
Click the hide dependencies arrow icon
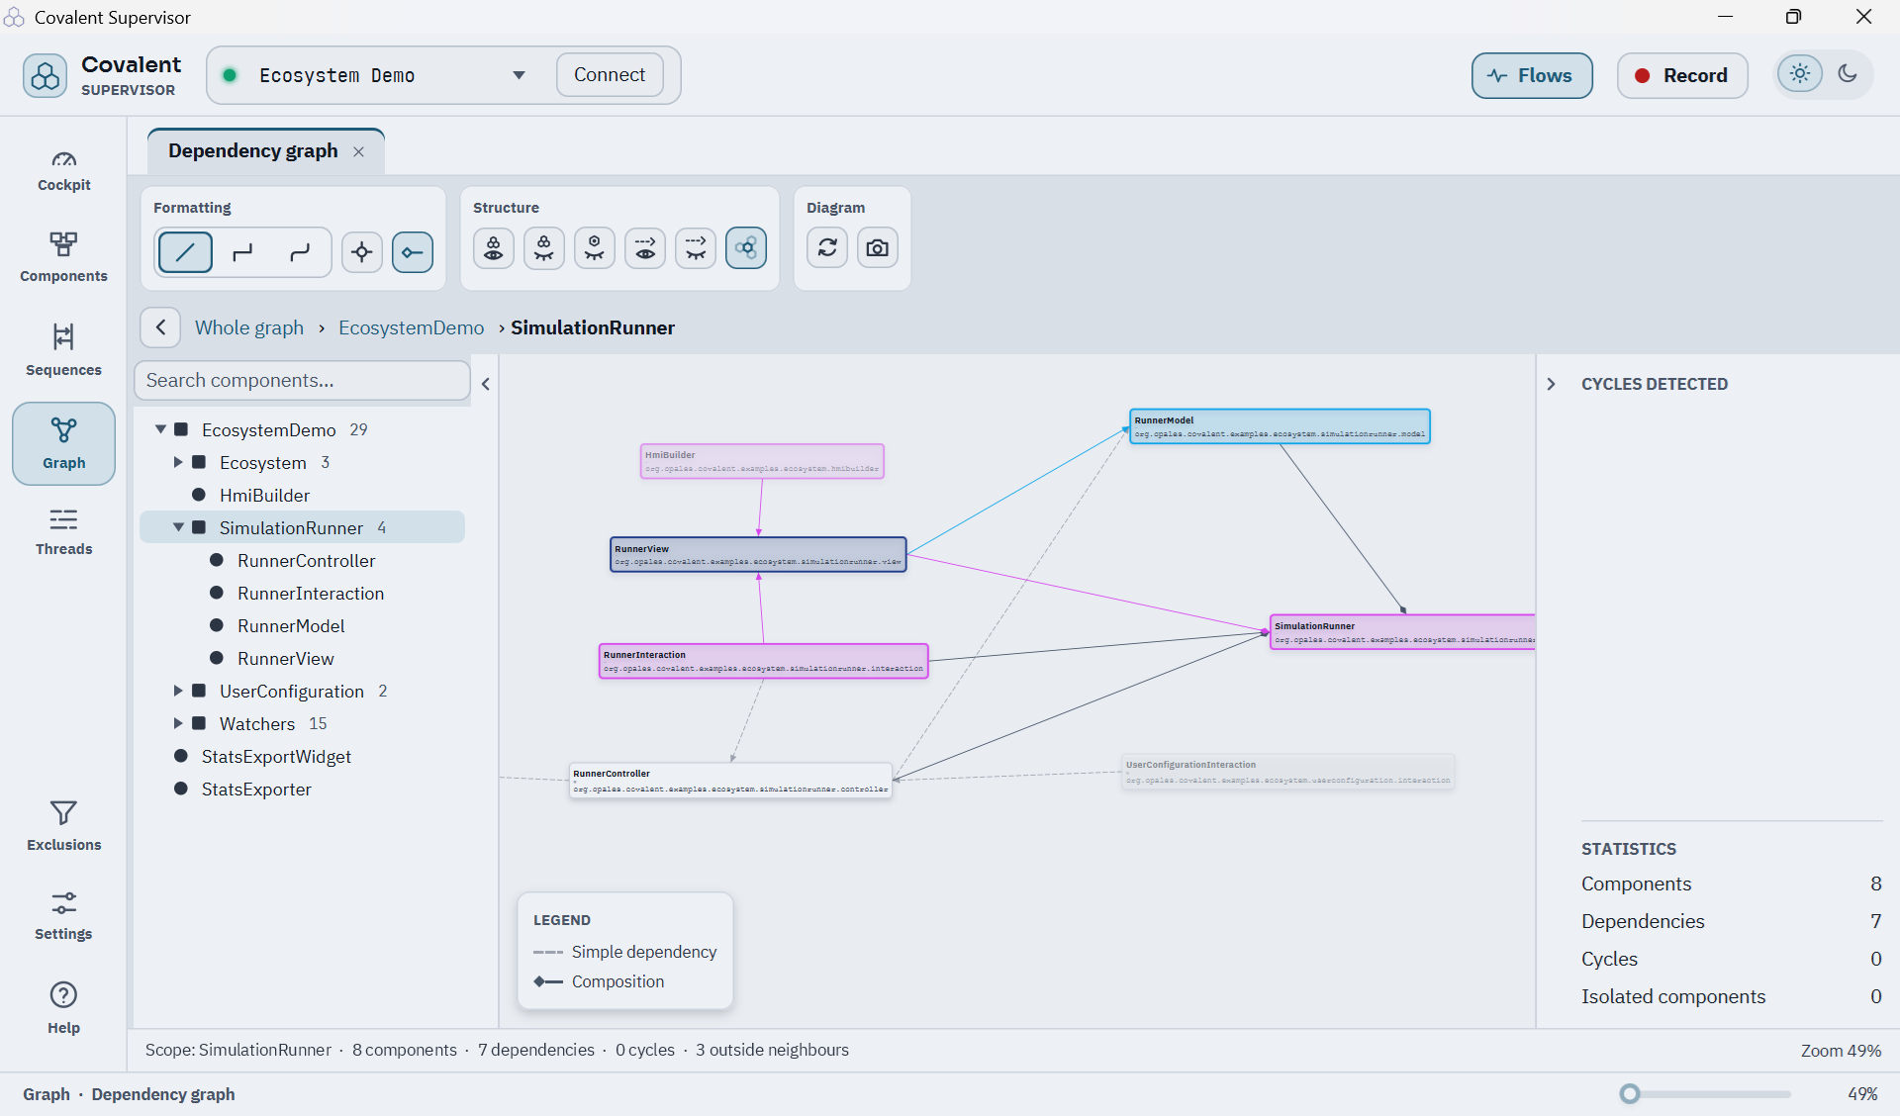pyautogui.click(x=696, y=248)
